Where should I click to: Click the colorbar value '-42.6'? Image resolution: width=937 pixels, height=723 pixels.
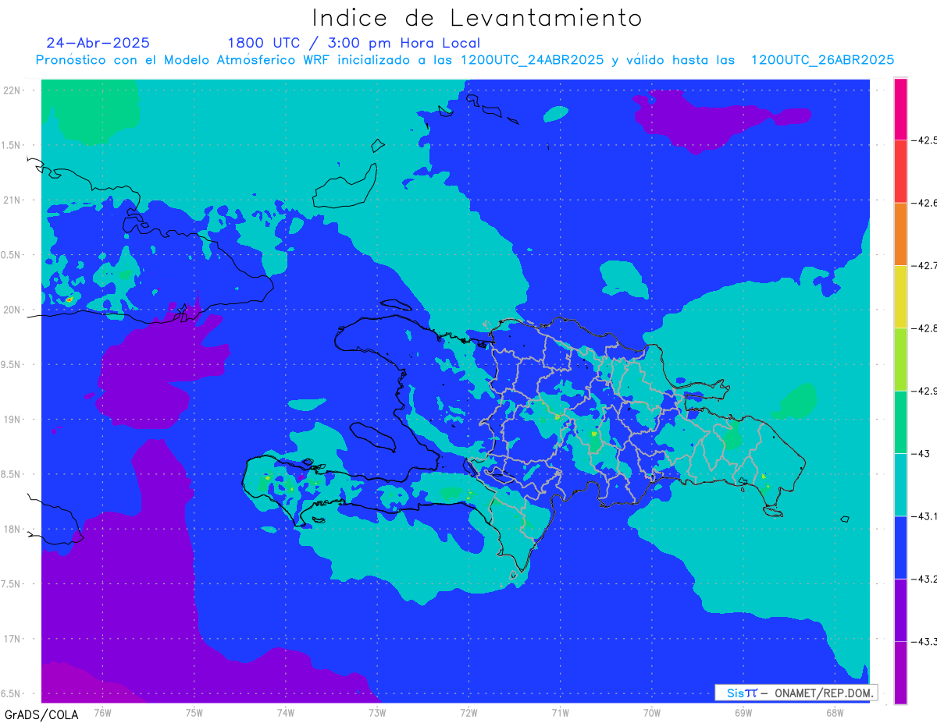tap(925, 203)
